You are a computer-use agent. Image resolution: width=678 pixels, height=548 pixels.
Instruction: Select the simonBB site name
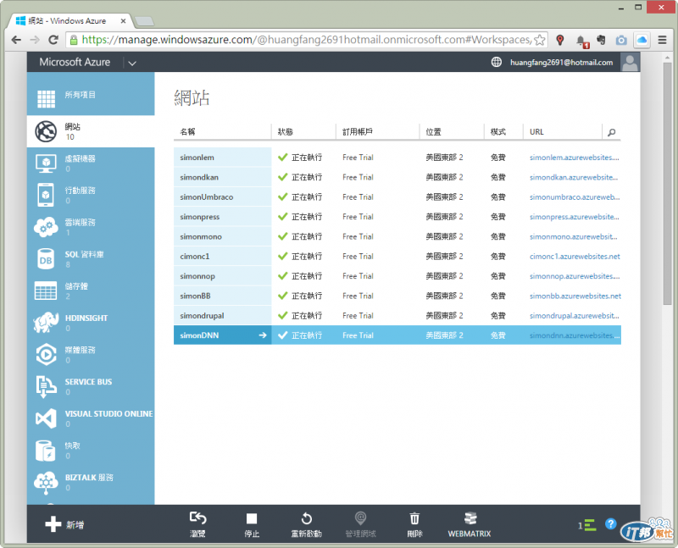coord(195,296)
